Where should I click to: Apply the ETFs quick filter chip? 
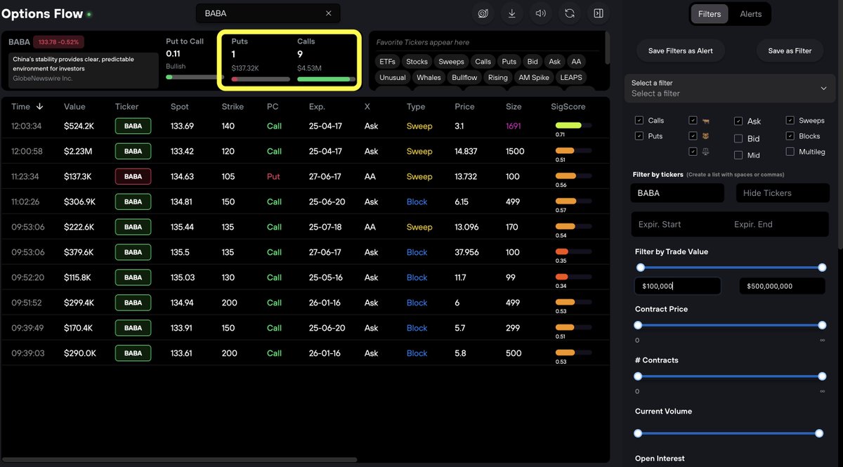pyautogui.click(x=387, y=62)
